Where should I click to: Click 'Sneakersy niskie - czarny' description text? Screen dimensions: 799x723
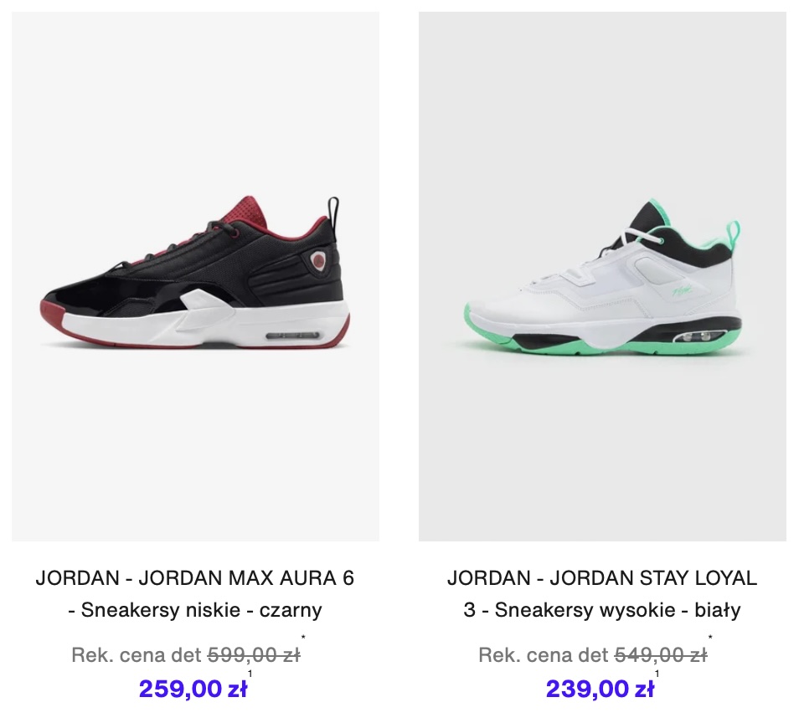tap(201, 609)
